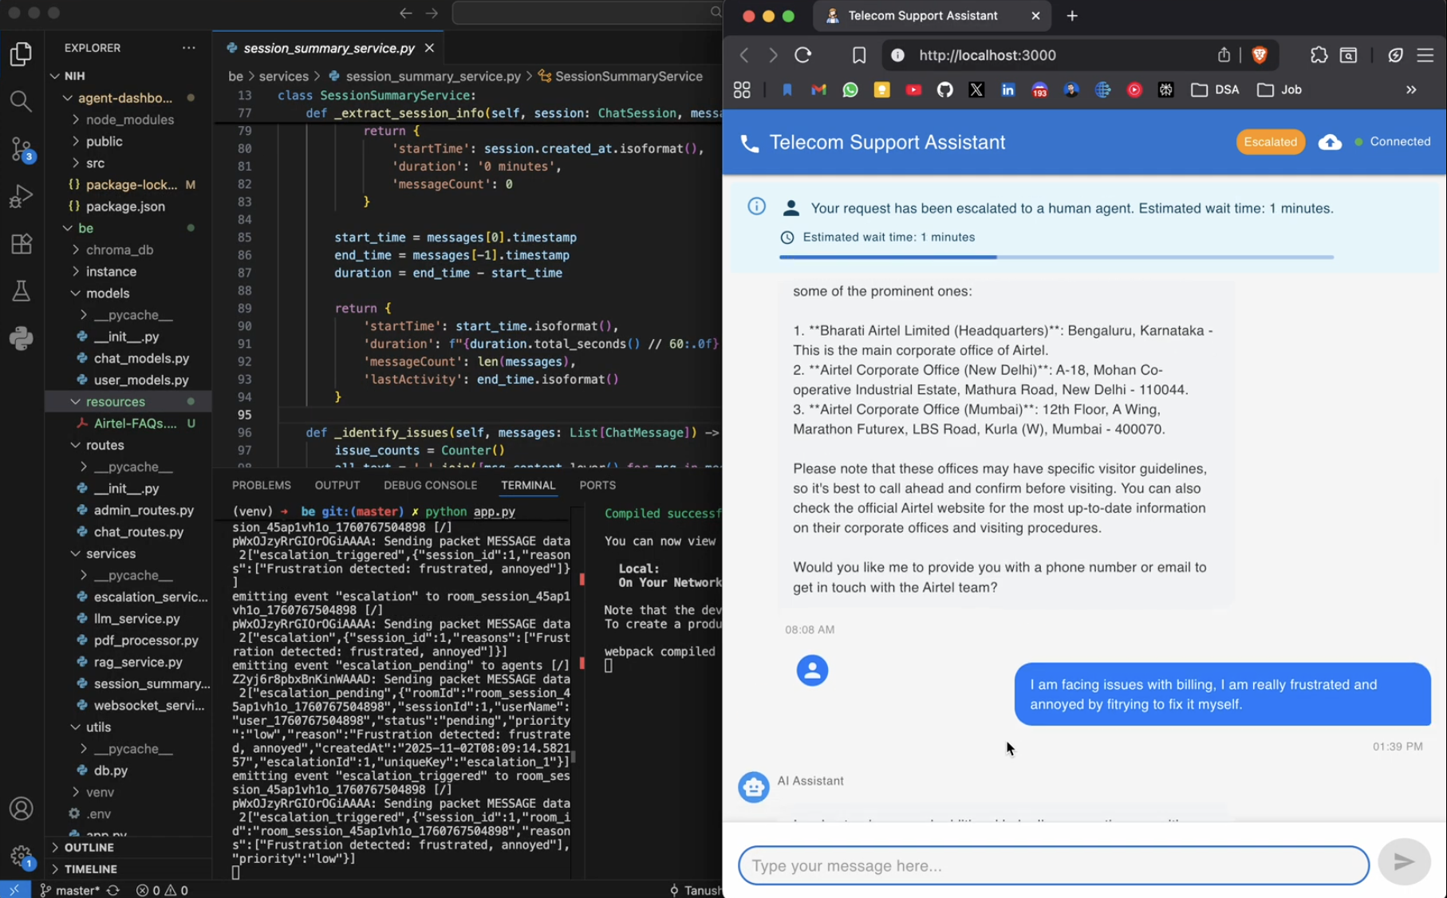Screen dimensions: 1447x898
Task: Switch to the PORTS panel tab
Action: [597, 485]
